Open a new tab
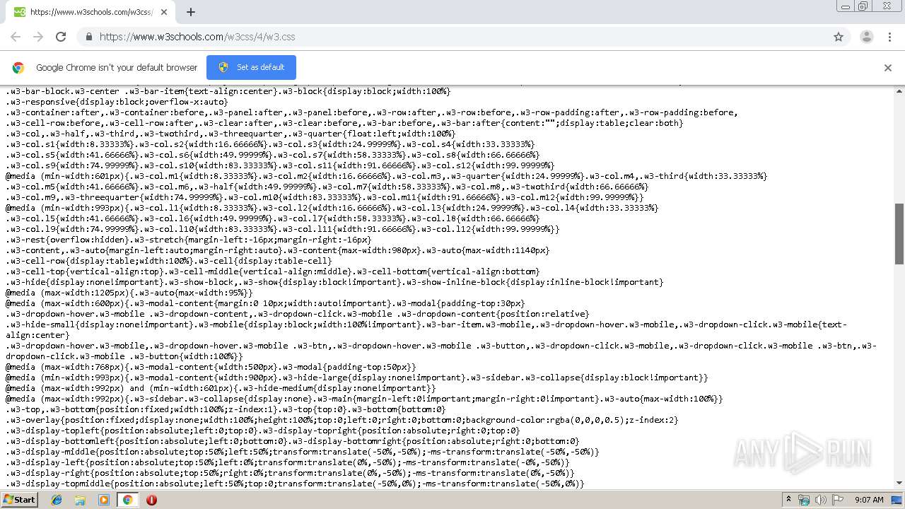Screen dimensions: 905x509 point(190,12)
